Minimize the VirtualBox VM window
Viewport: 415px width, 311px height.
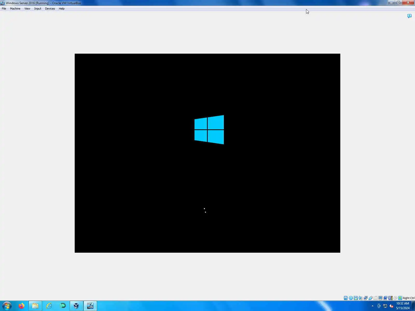pos(391,3)
